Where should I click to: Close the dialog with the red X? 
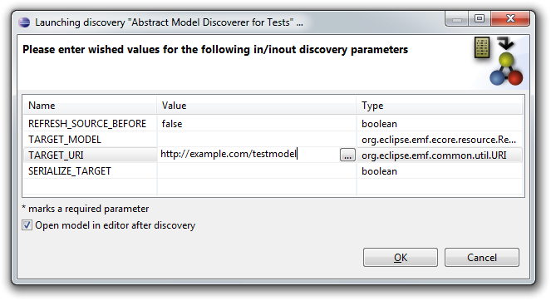point(510,18)
